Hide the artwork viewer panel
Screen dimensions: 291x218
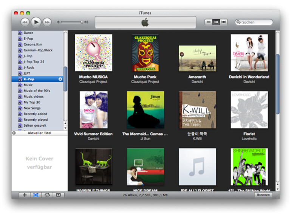pos(59,195)
